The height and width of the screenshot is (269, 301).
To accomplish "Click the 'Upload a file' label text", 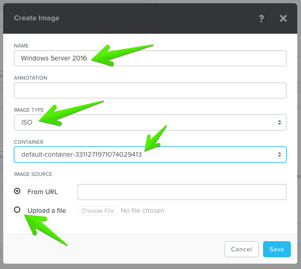I will click(x=47, y=210).
